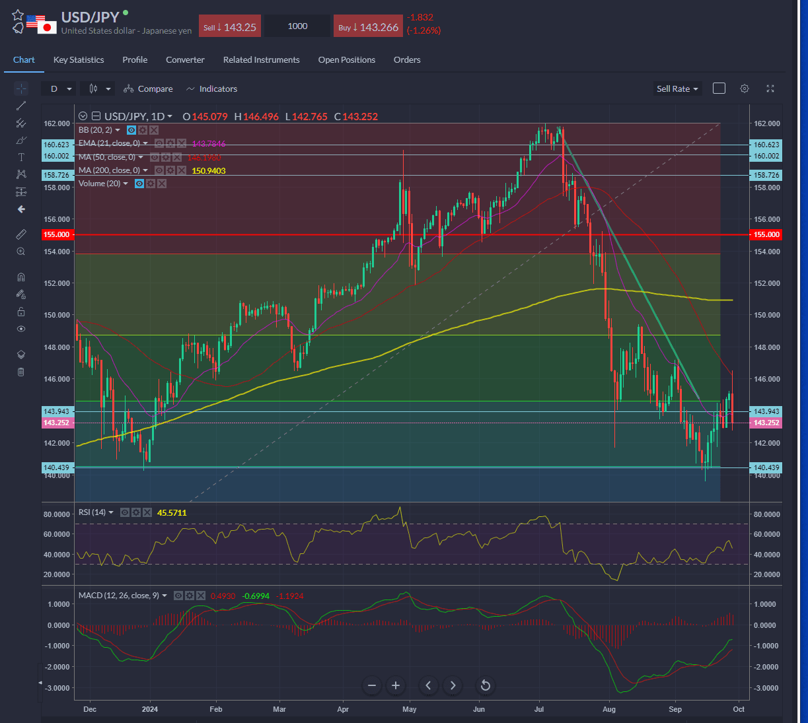Add USD/JPY to favorites star

coord(18,15)
